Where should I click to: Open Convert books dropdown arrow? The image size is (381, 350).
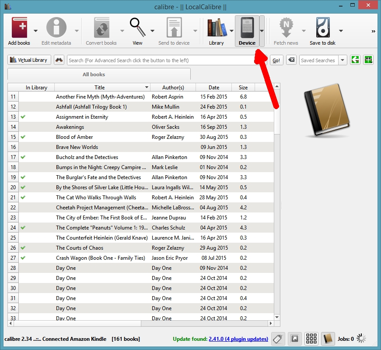[x=122, y=31]
